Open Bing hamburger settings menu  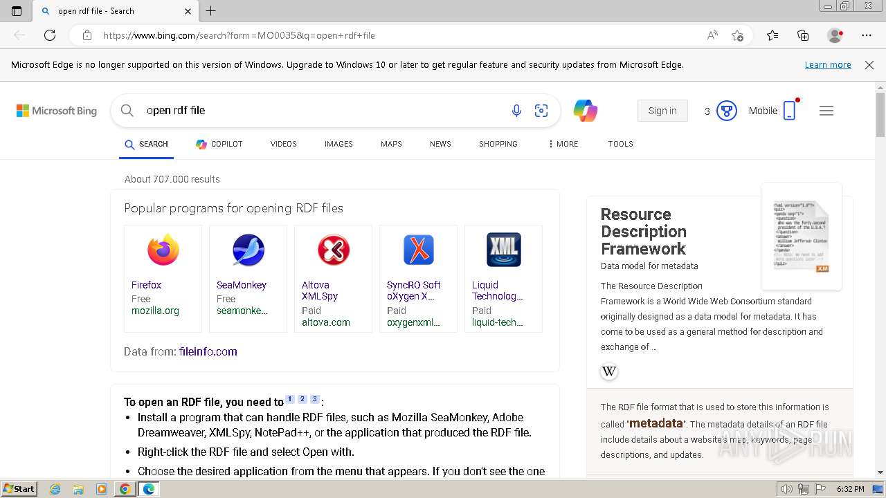pos(826,111)
